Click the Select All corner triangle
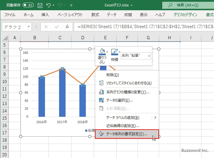214x158 pixels. point(5,38)
